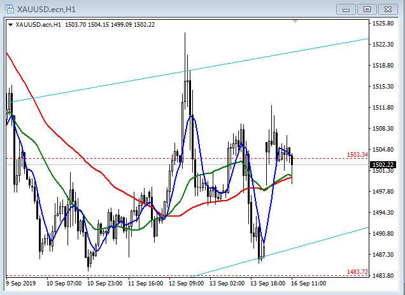Click the OHLC text 1503.70 1504.15 1499.09 1502.22
405x295 pixels.
[x=110, y=25]
